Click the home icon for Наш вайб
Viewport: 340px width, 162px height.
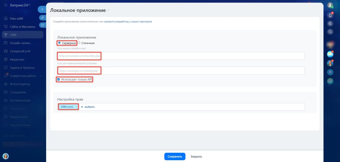point(6,18)
